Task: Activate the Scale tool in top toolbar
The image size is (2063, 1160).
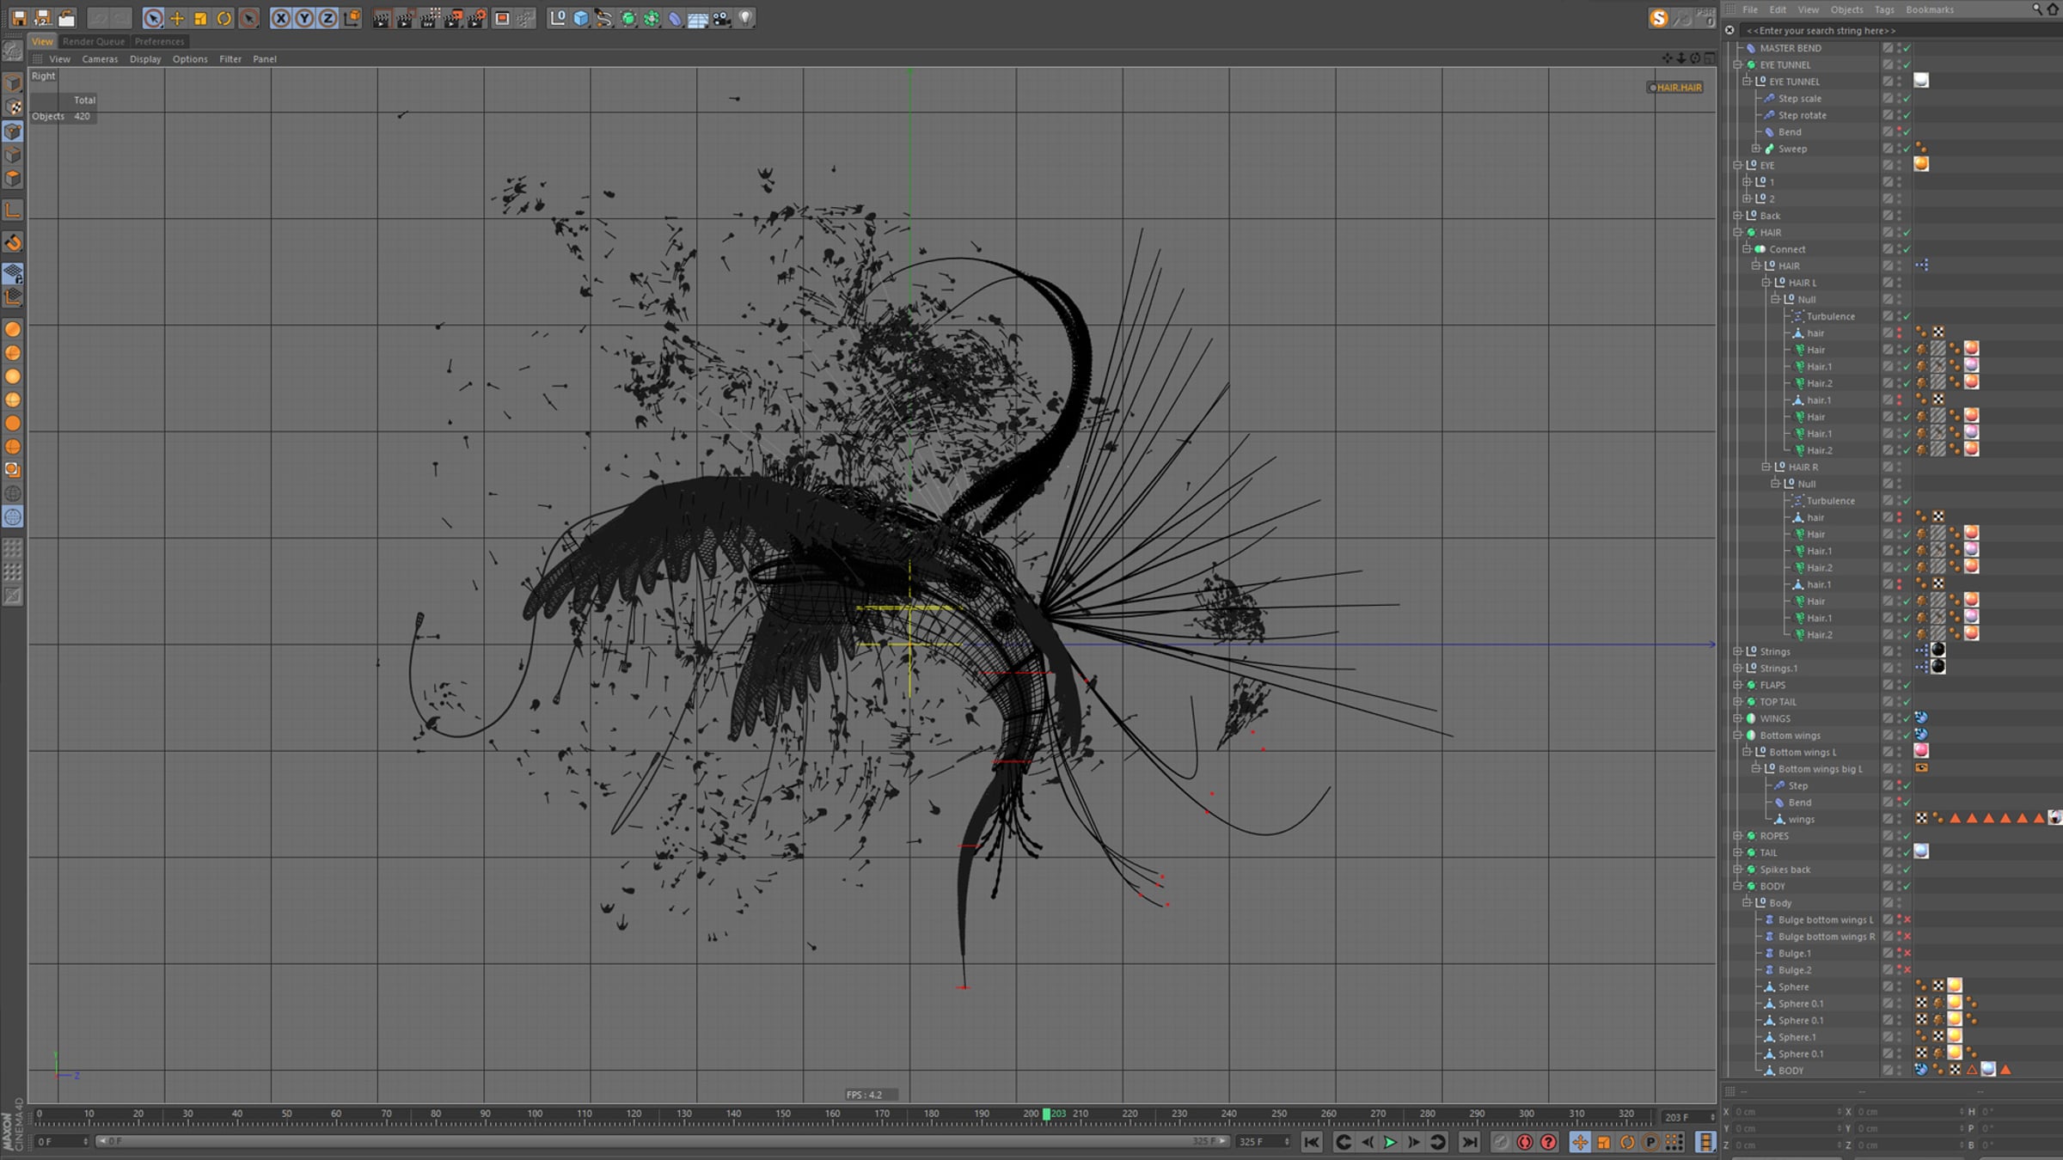Action: tap(200, 18)
